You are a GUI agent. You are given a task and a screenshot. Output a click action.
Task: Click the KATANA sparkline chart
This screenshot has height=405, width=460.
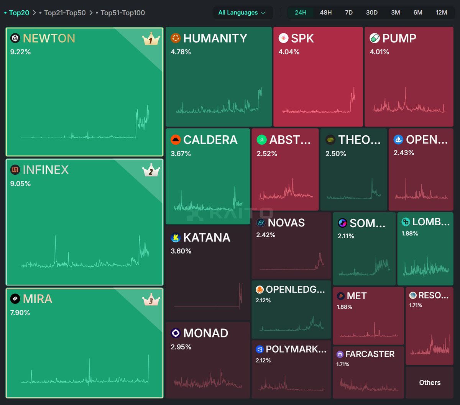[208, 295]
